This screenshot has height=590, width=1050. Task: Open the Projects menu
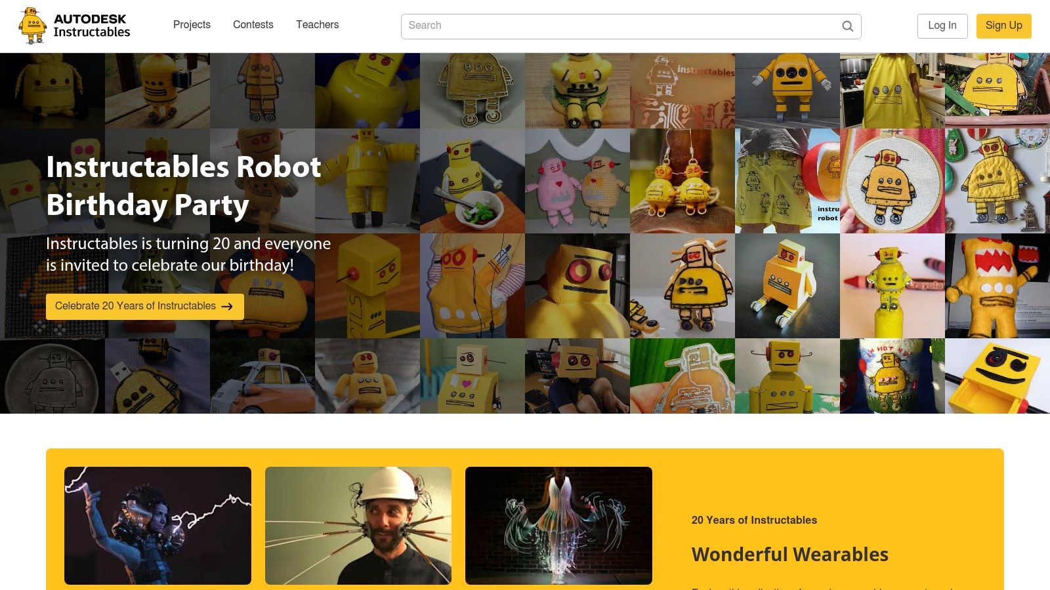click(192, 25)
